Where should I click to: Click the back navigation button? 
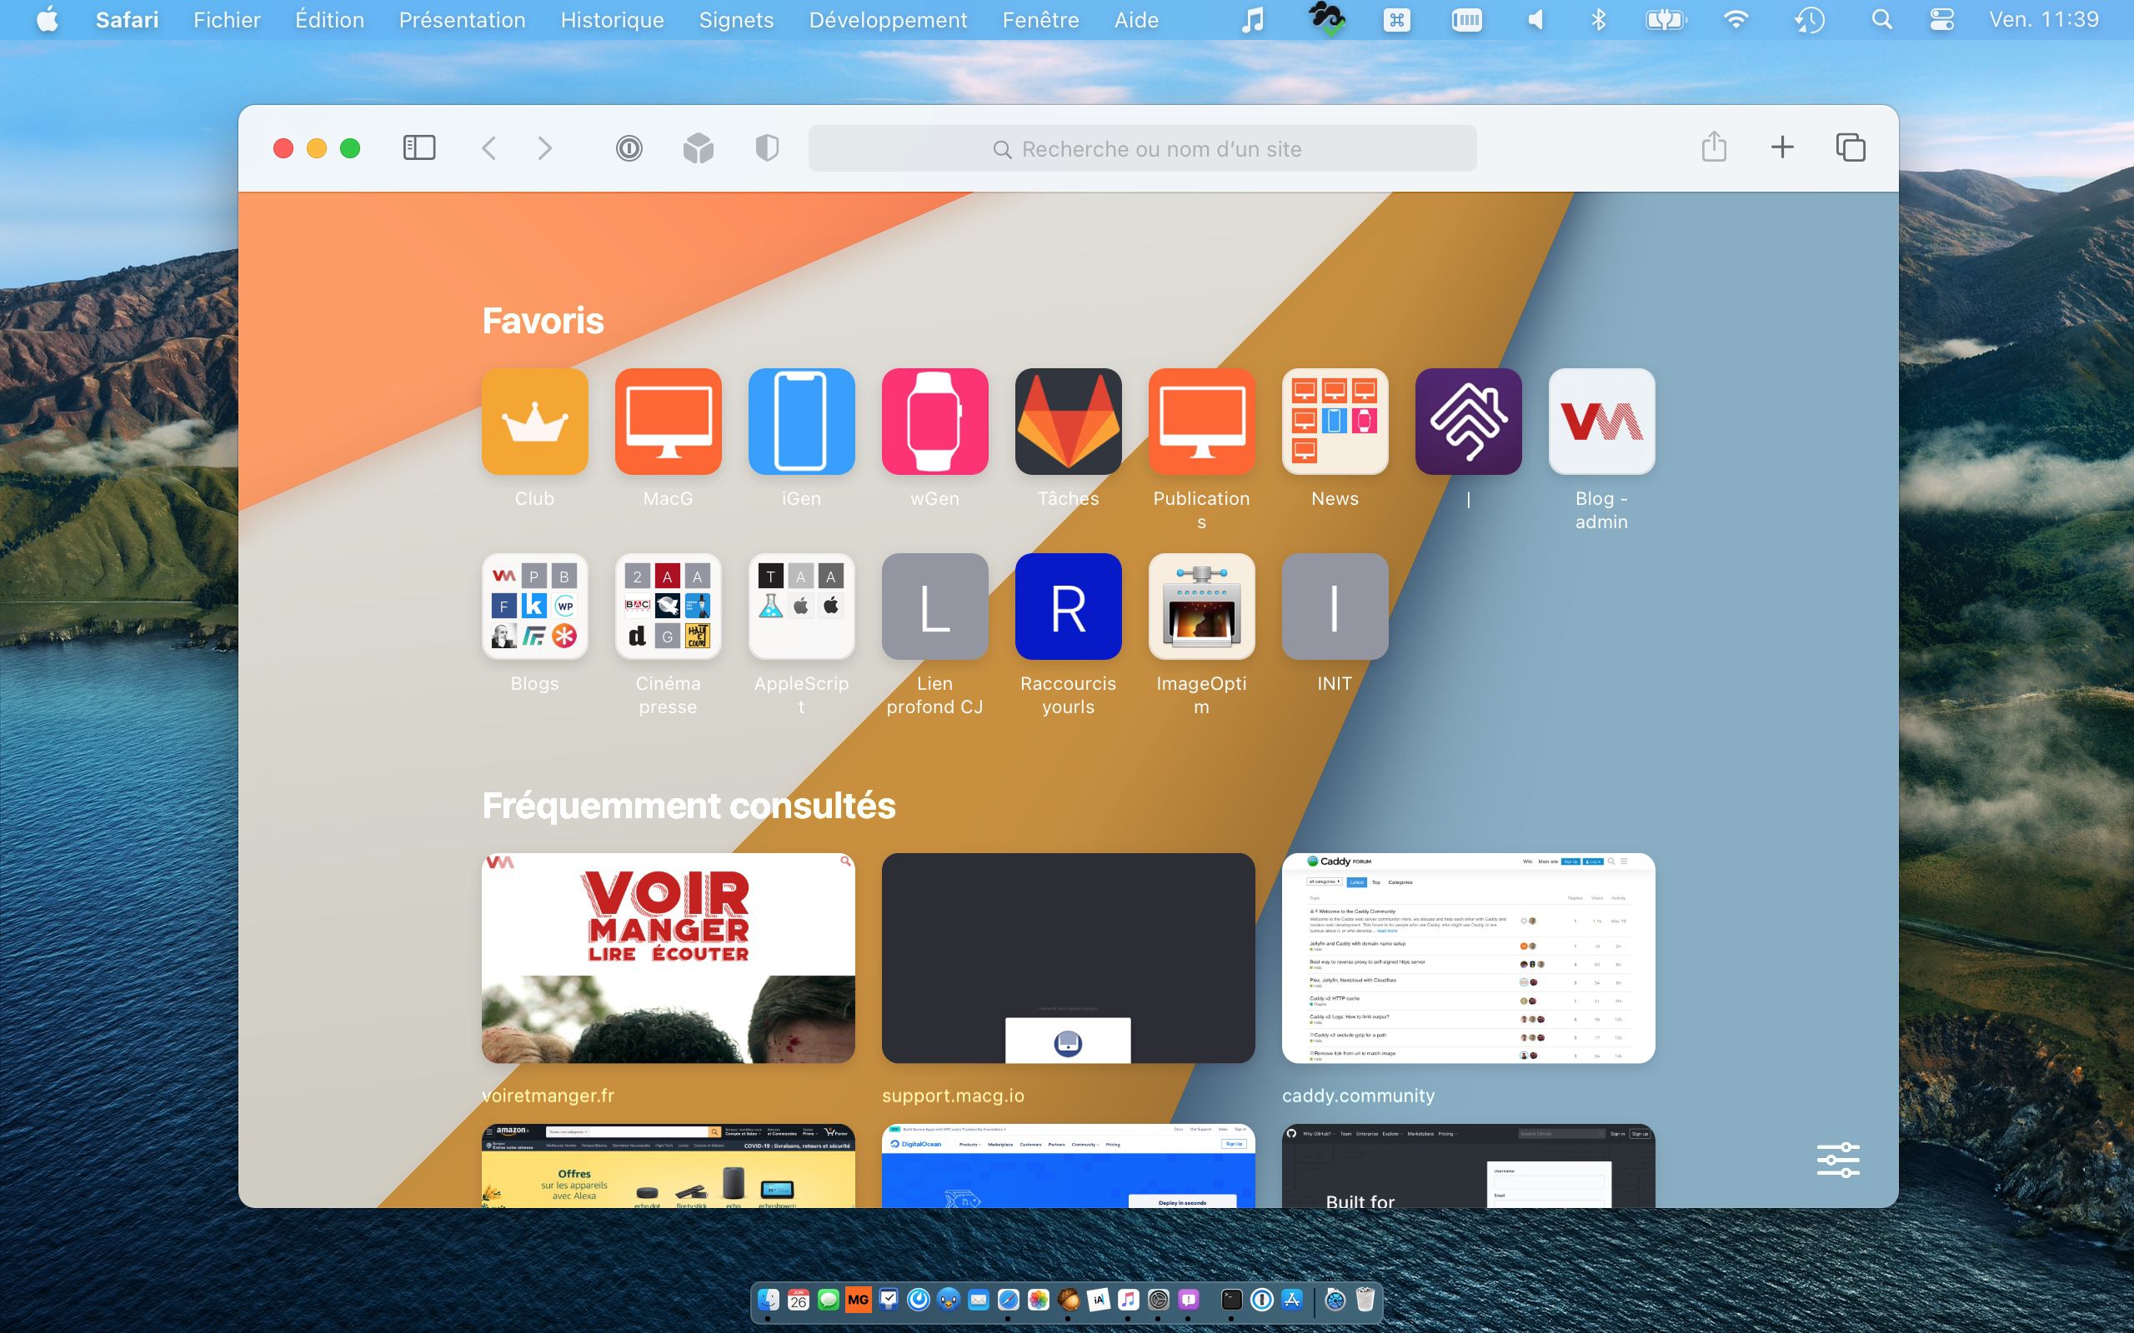point(490,148)
